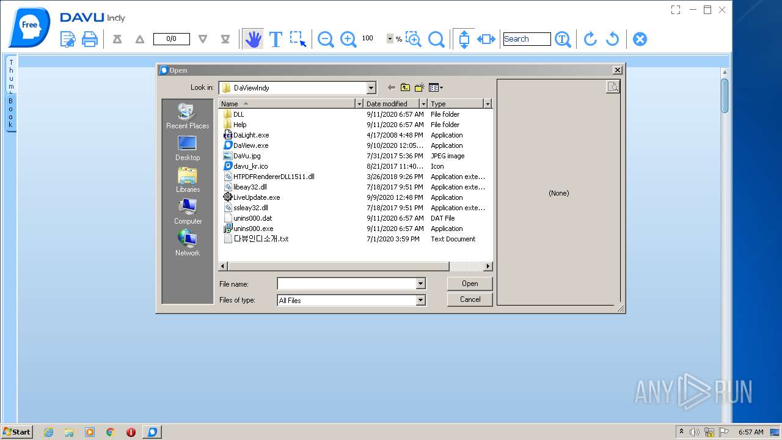Toggle full screen mode icon
The image size is (782, 440).
[x=675, y=10]
